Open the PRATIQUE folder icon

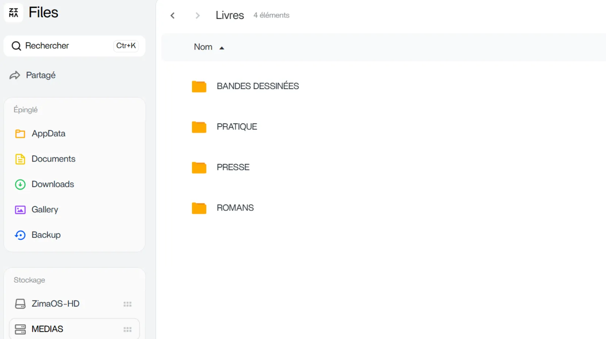pyautogui.click(x=199, y=127)
